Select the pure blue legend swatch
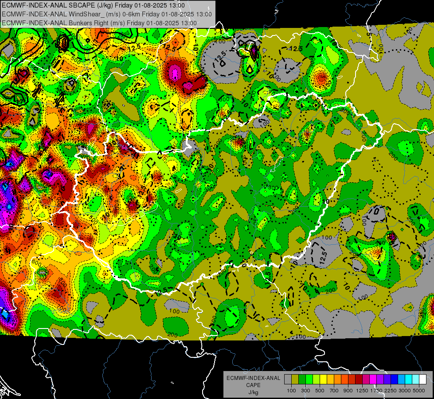 tap(395, 379)
